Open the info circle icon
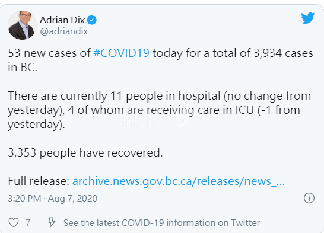Screen dimensions: 324x233 point(309,199)
